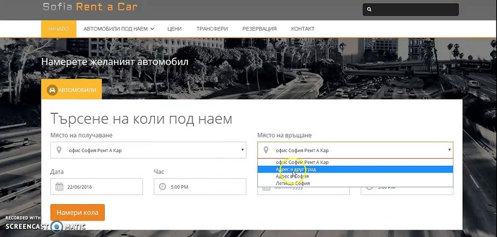Click the pickup time field 5:00 PM
Viewport: 497px width, 237px height.
[200, 187]
